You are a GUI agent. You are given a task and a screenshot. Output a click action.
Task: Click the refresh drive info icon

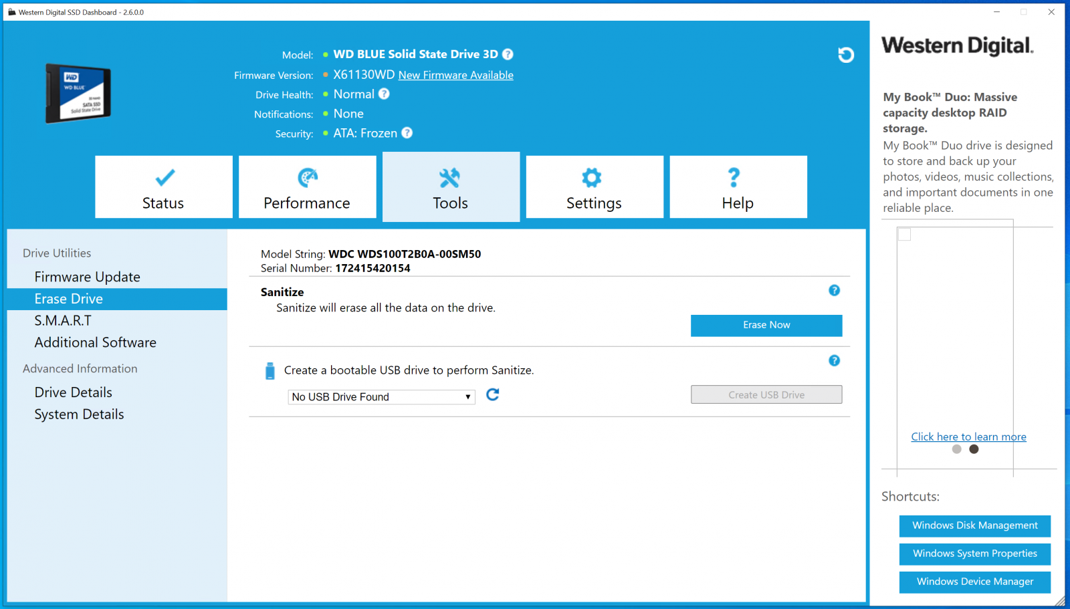click(846, 55)
